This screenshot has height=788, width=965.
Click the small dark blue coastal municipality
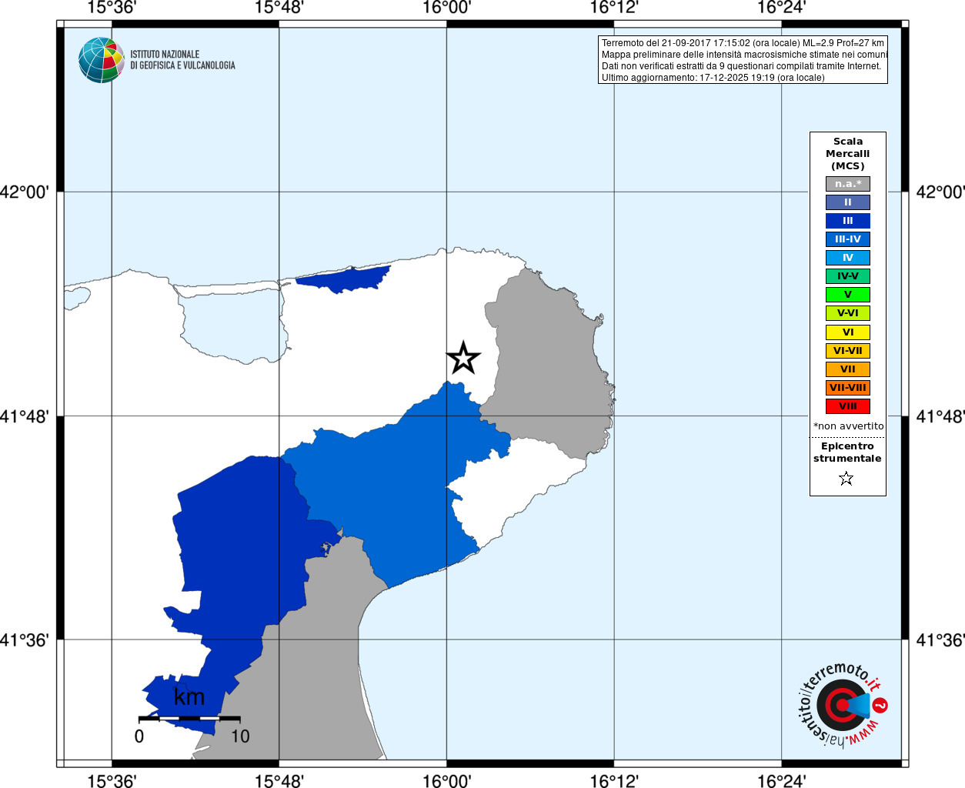[344, 279]
